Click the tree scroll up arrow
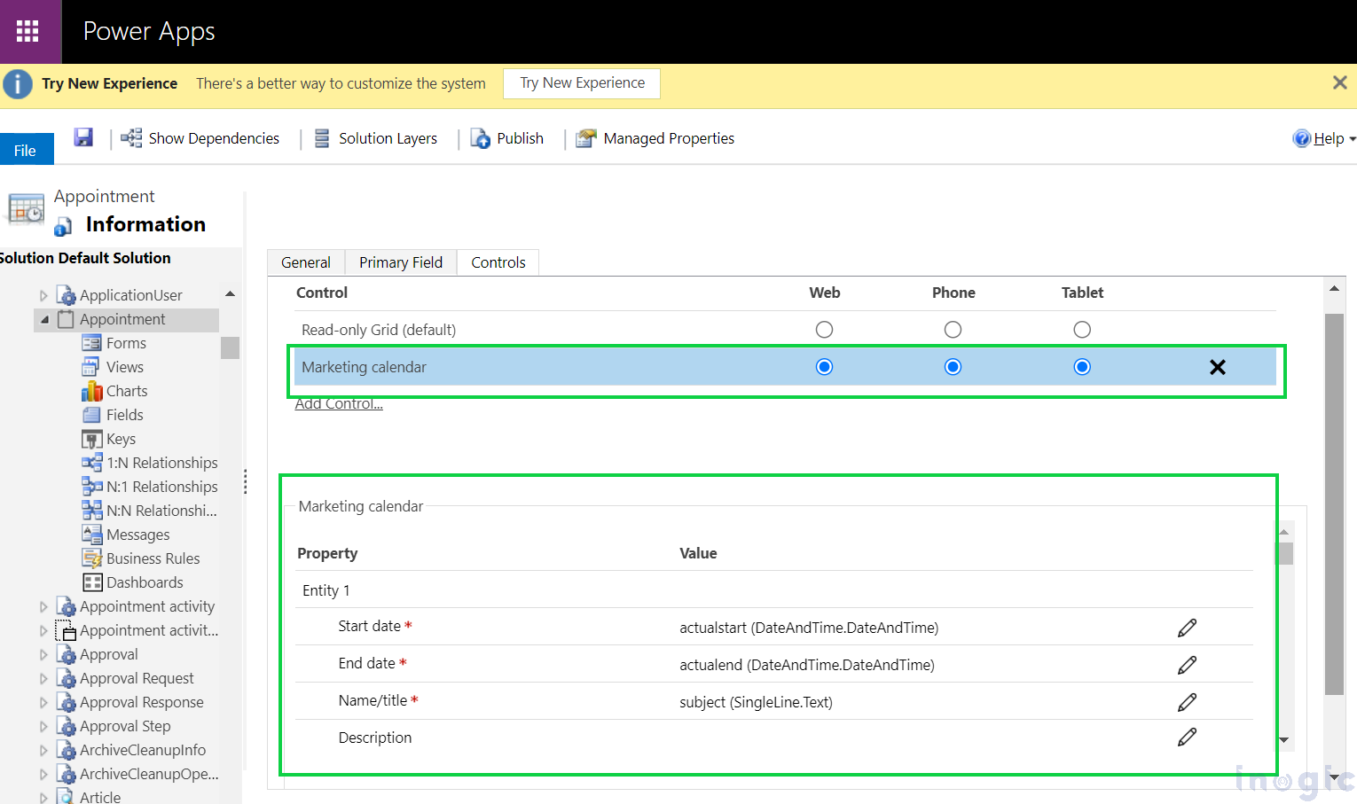Screen dimensions: 1357x804 pos(230,293)
